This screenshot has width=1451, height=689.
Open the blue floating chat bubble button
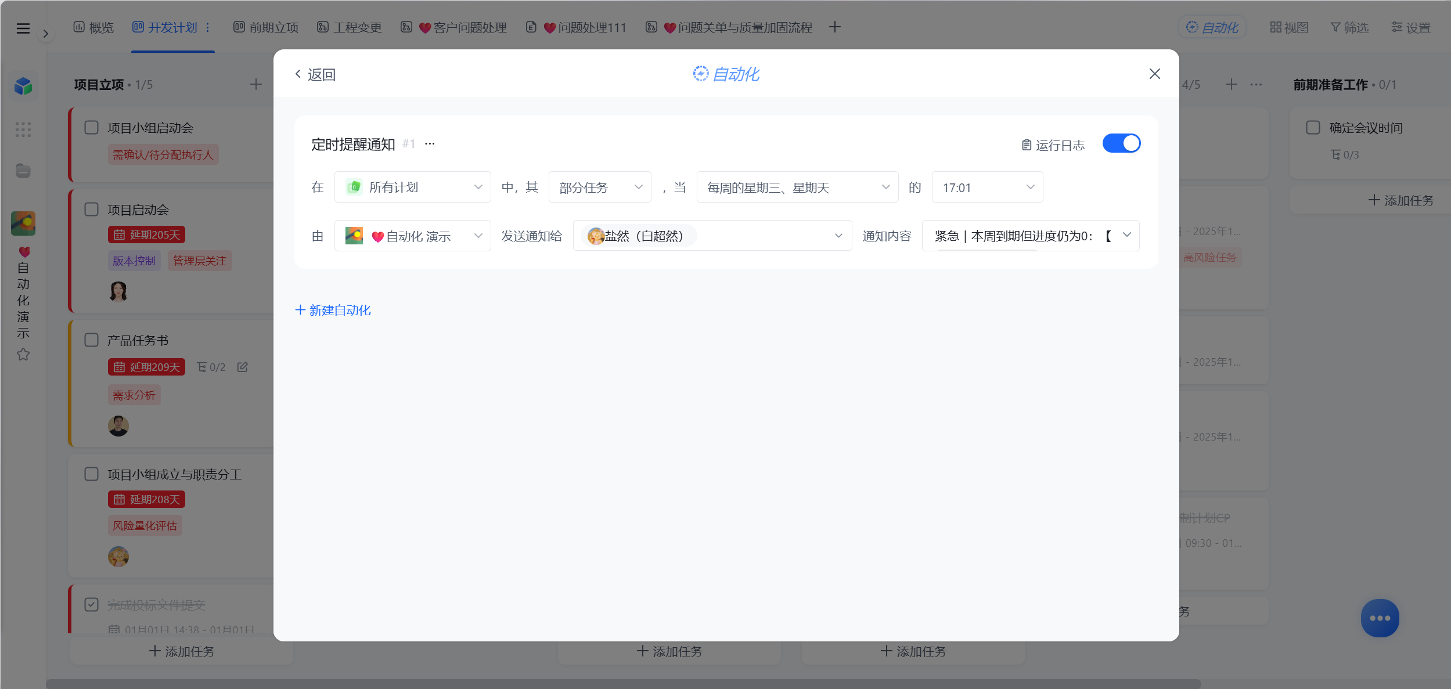[x=1380, y=618]
